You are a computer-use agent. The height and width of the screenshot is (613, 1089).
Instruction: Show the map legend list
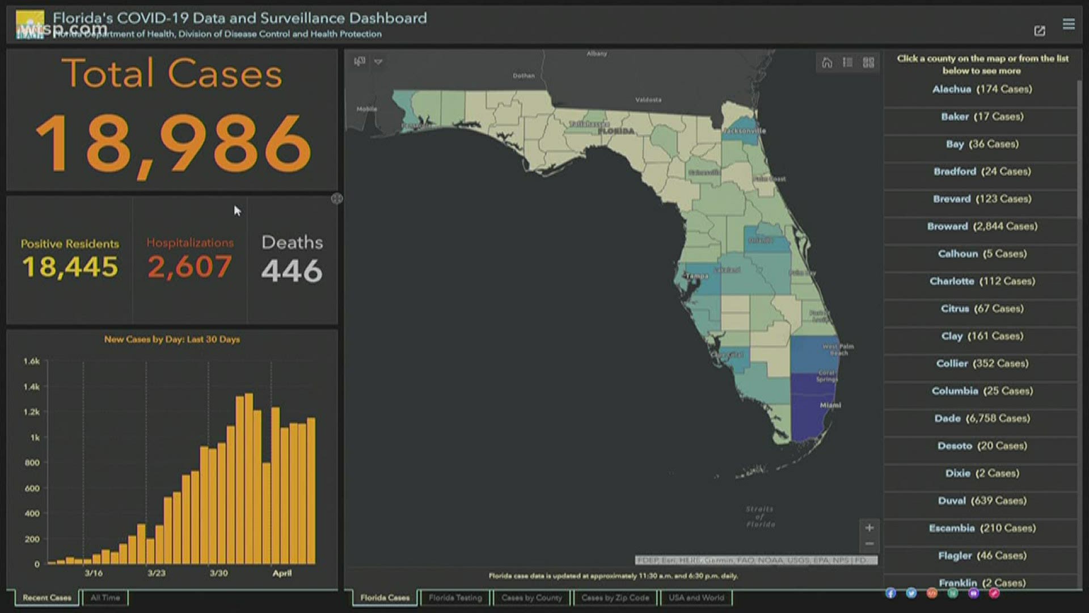pos(847,62)
